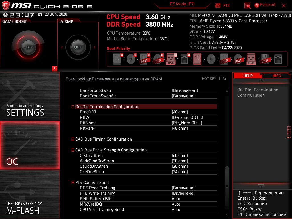Screen dimensions: 292x219
Task: Select the CPU Vref Training Seed Auto field
Action: click(x=176, y=210)
